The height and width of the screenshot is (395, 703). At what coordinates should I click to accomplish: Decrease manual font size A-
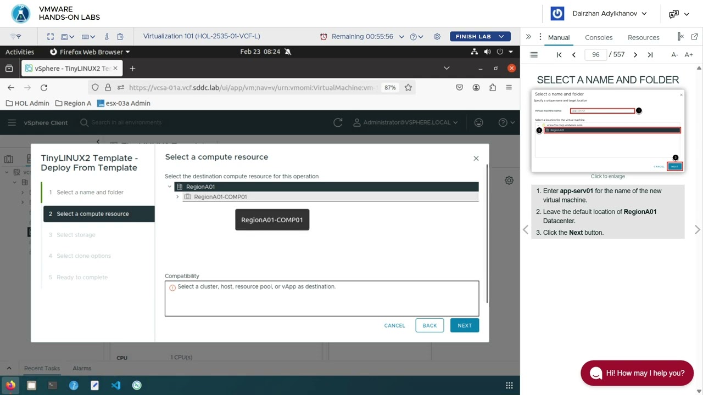pyautogui.click(x=674, y=55)
